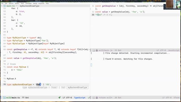Click the main.ts window title in top bar

tap(38, 1)
